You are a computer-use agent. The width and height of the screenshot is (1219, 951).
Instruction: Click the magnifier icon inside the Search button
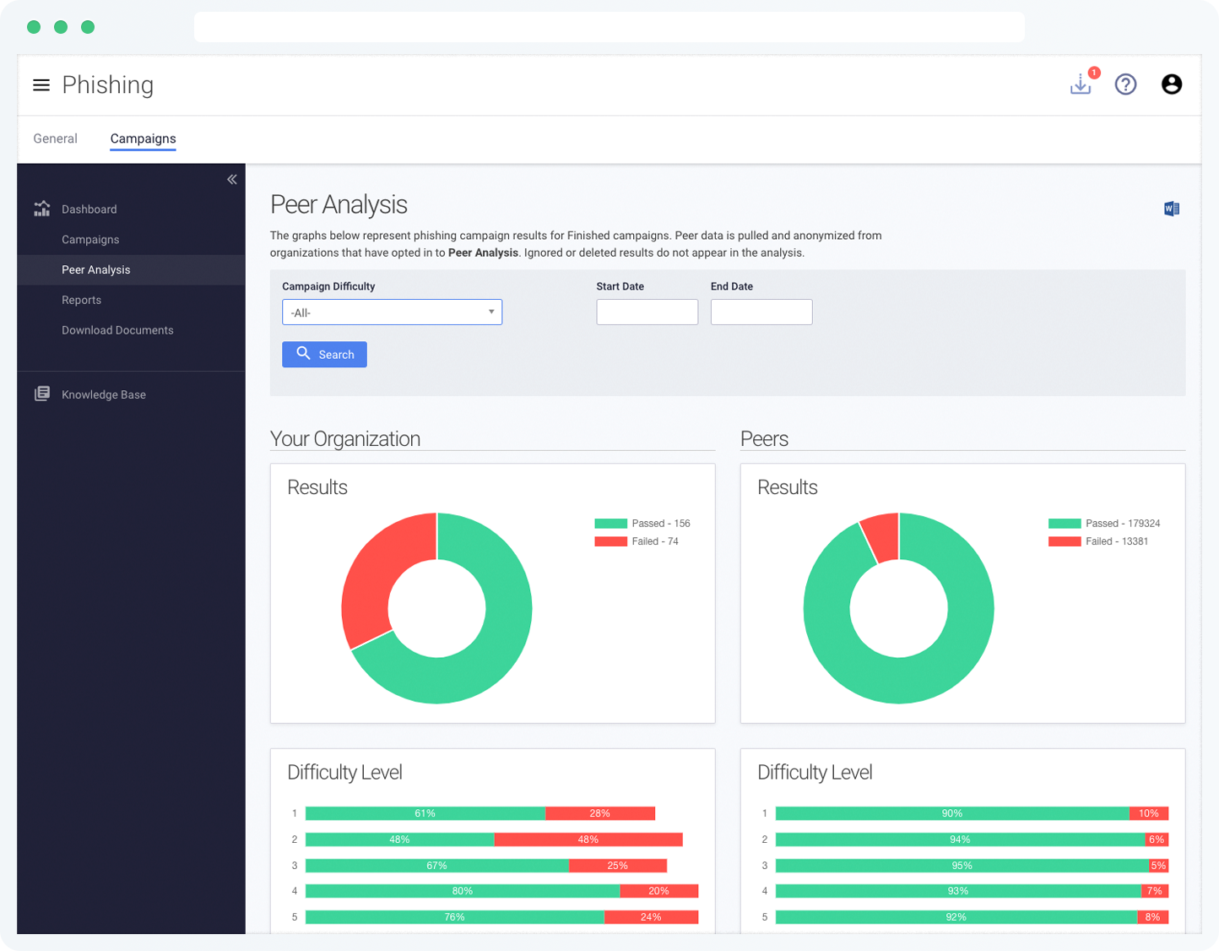(304, 354)
